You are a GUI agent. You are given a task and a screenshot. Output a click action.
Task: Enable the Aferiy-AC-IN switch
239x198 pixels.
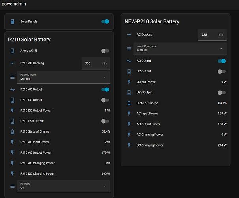point(105,51)
